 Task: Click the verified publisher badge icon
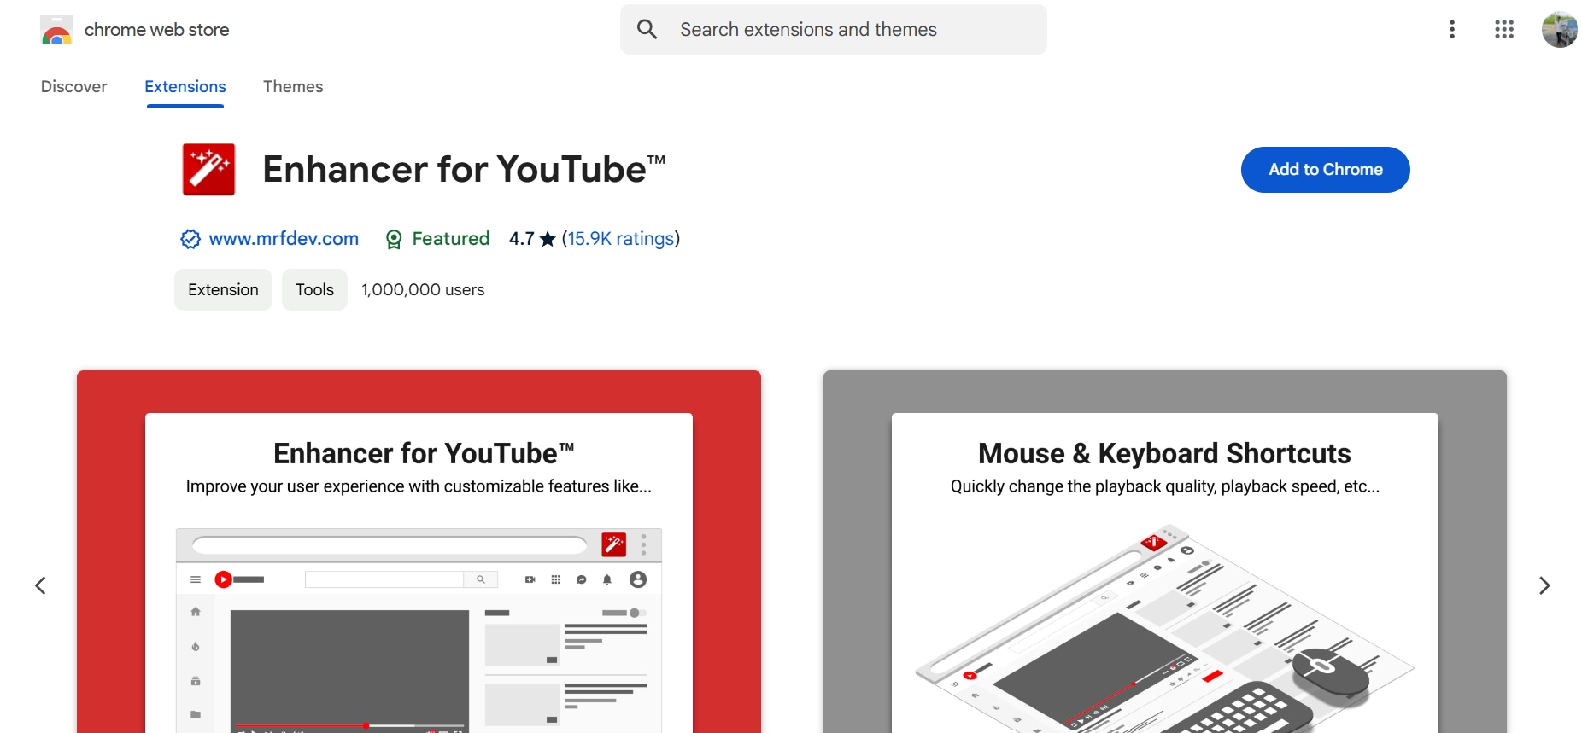point(190,239)
